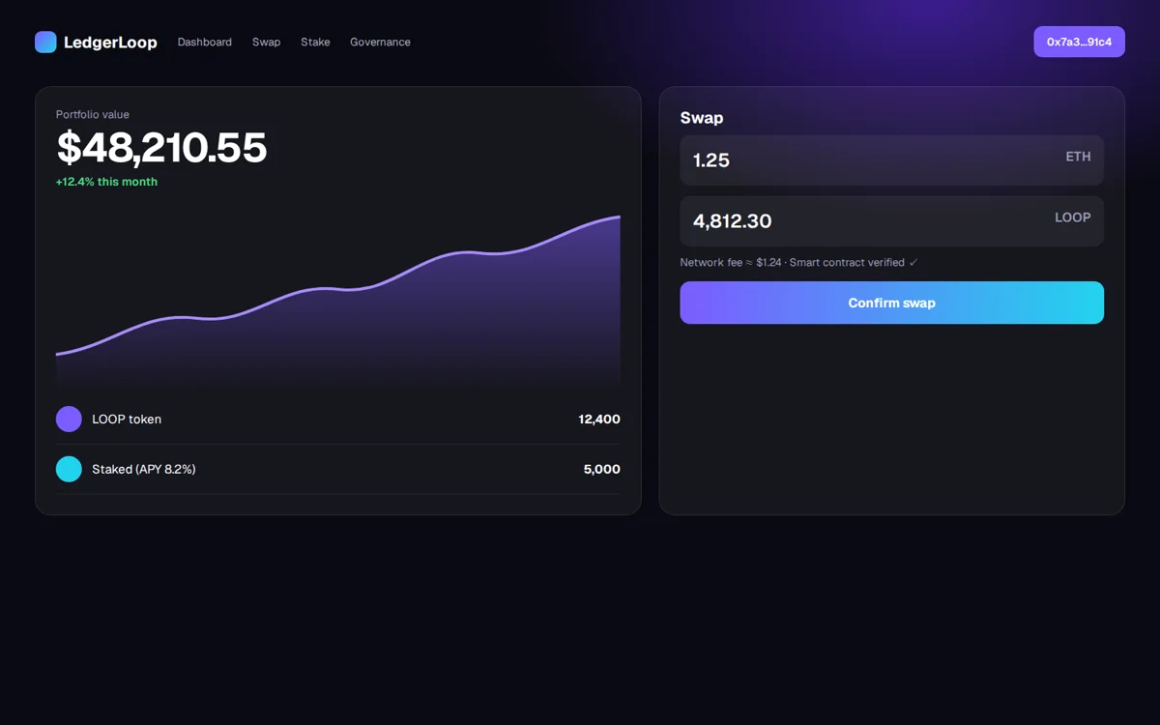Screen dimensions: 1160x725
Task: Click the LedgerLoop brand name
Action: 110,43
